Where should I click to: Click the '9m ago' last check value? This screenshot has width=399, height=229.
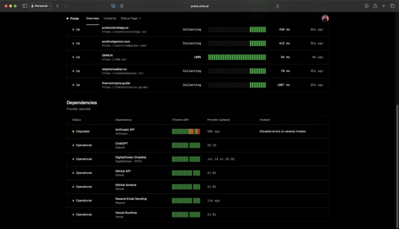click(318, 57)
